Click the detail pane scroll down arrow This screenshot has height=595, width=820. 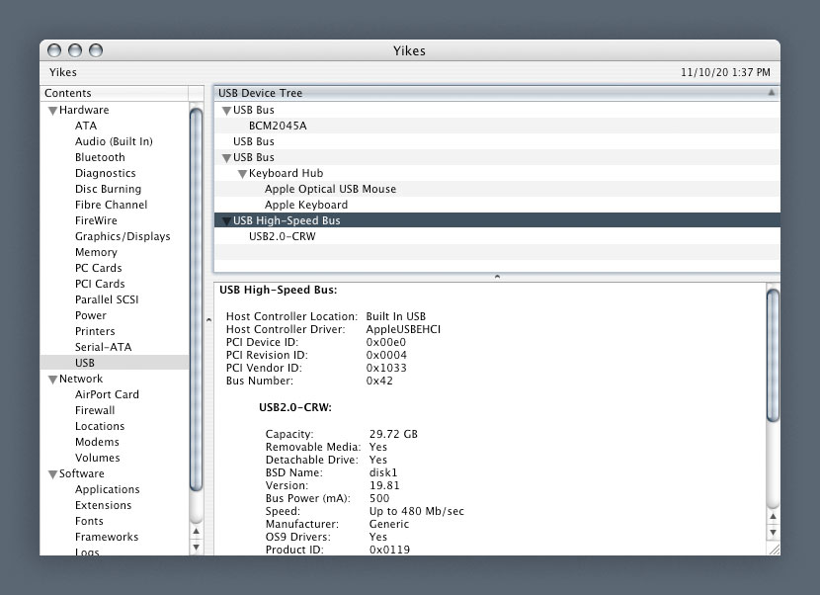[773, 532]
